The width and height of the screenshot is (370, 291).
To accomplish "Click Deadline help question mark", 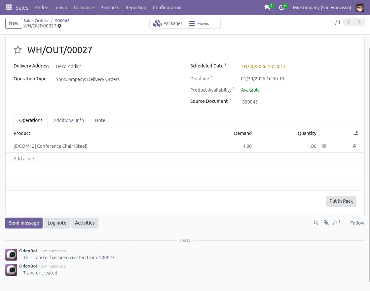I will (211, 77).
